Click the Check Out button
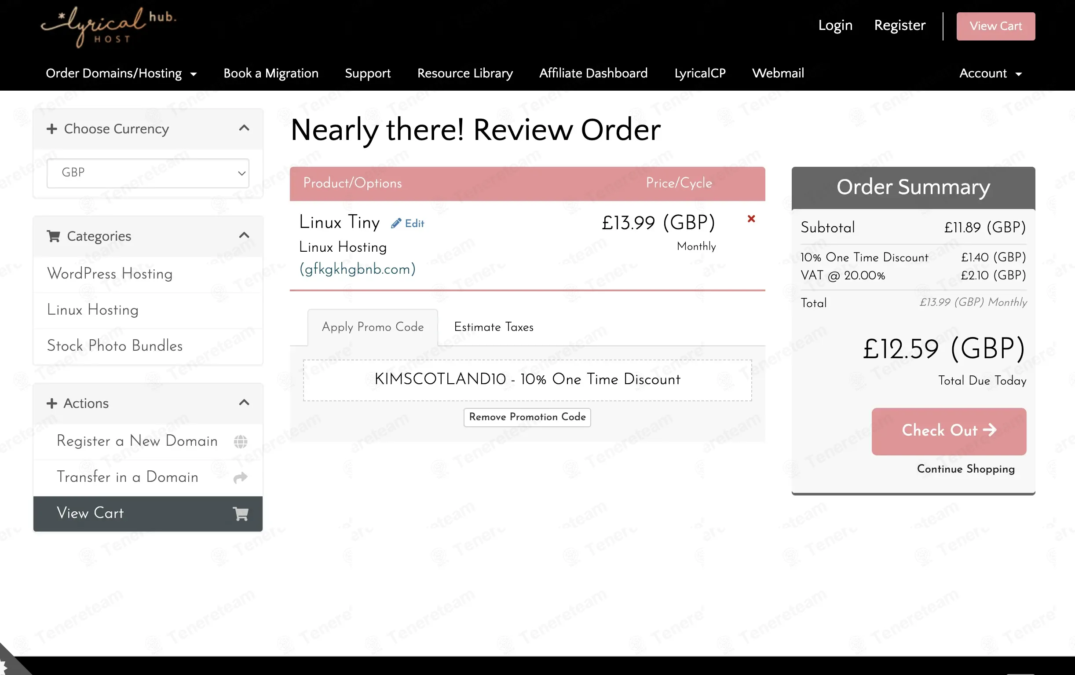The height and width of the screenshot is (675, 1075). coord(949,431)
